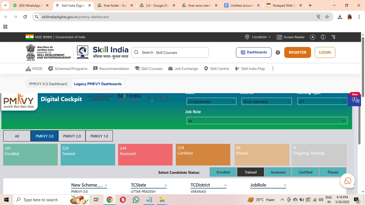Click the 329 Trained card
Viewport: 365px width, 205px height.
[88, 155]
